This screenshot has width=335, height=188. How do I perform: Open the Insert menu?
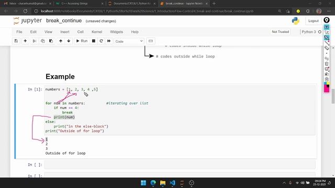[x=65, y=32]
